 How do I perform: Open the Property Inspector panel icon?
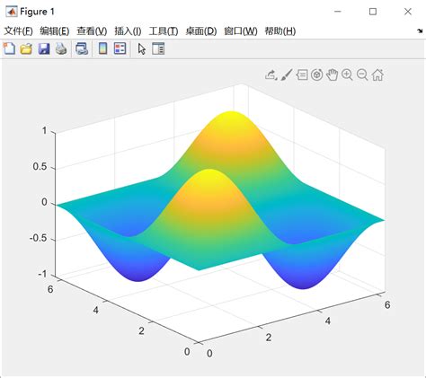pyautogui.click(x=158, y=48)
